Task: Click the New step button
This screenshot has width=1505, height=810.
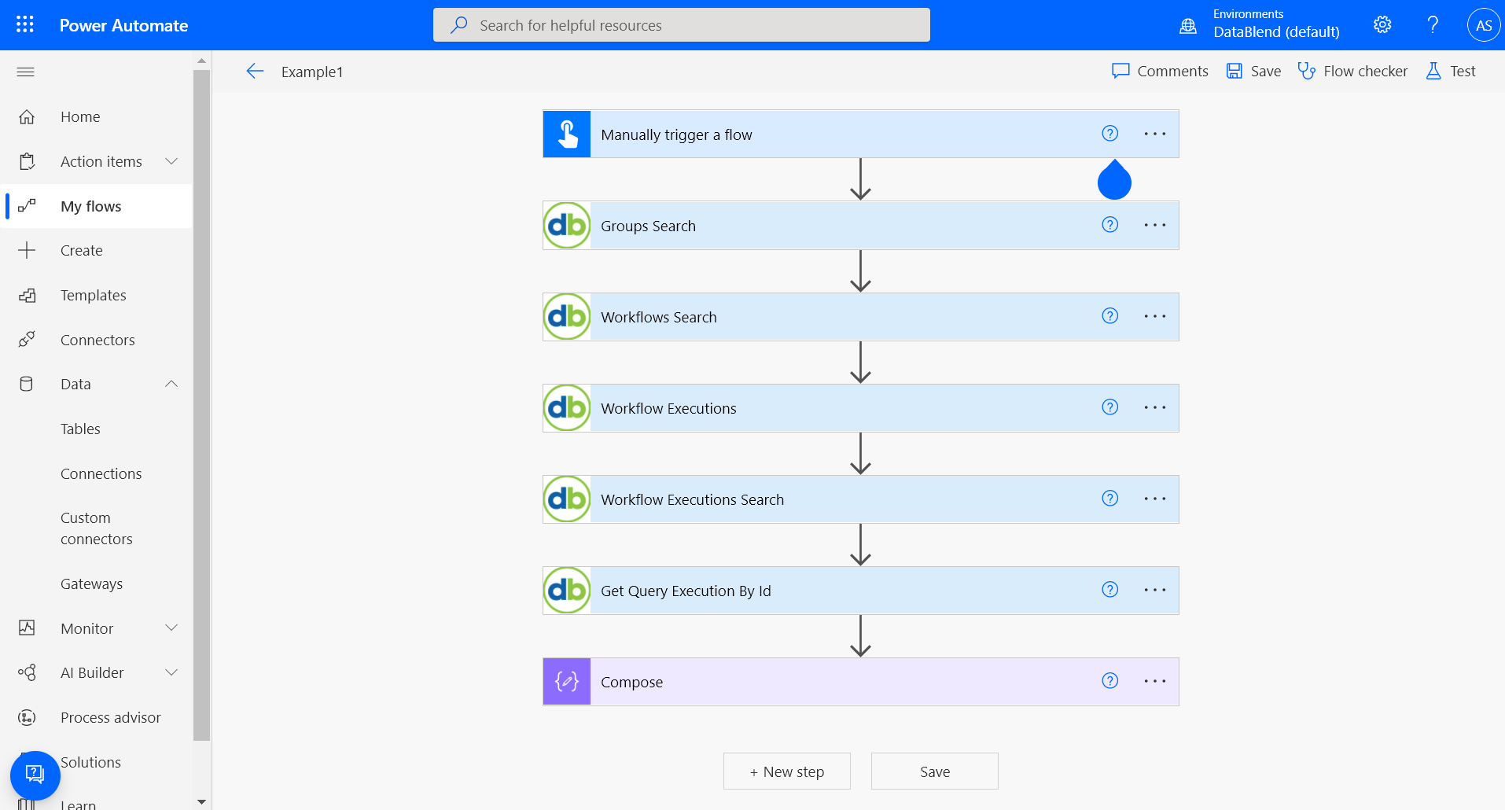Action: coord(786,771)
